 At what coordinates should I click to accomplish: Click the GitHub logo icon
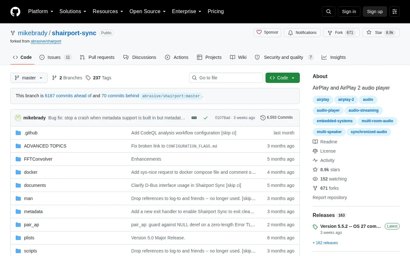coord(15,12)
